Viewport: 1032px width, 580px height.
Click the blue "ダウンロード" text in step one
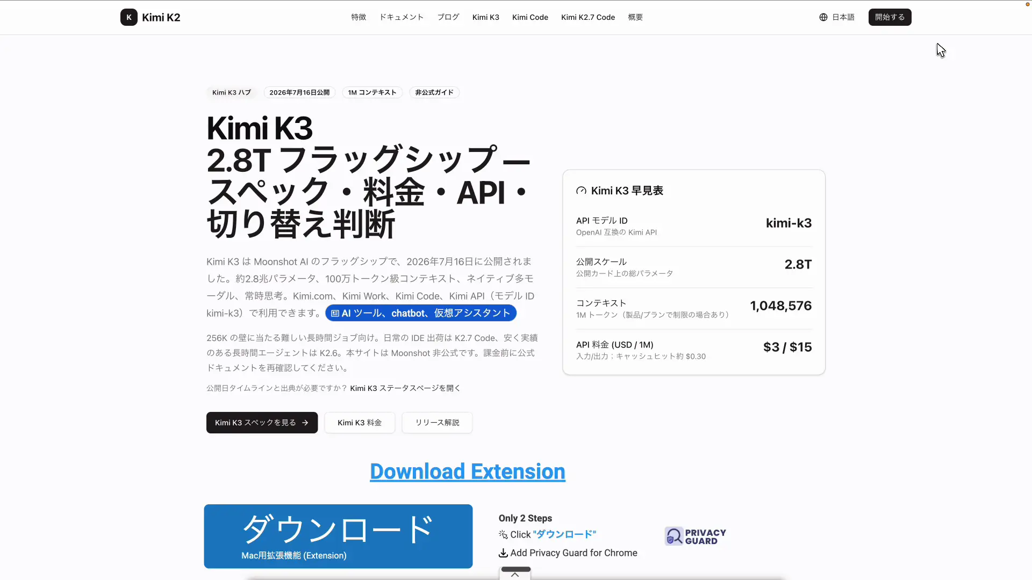coord(564,534)
